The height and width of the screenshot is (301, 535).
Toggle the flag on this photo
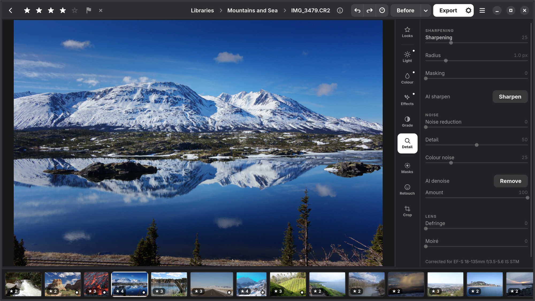point(89,10)
